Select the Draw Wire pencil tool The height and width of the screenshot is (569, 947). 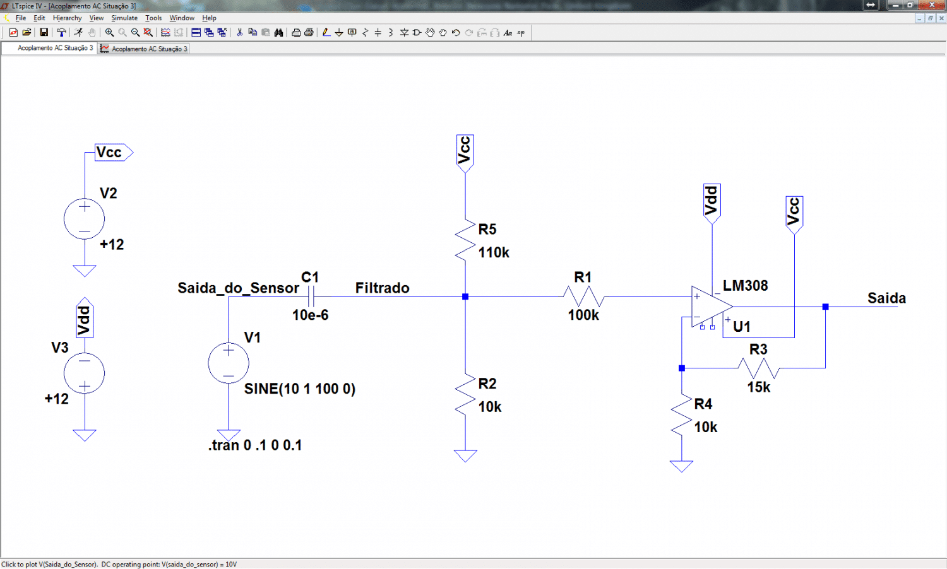(x=326, y=32)
